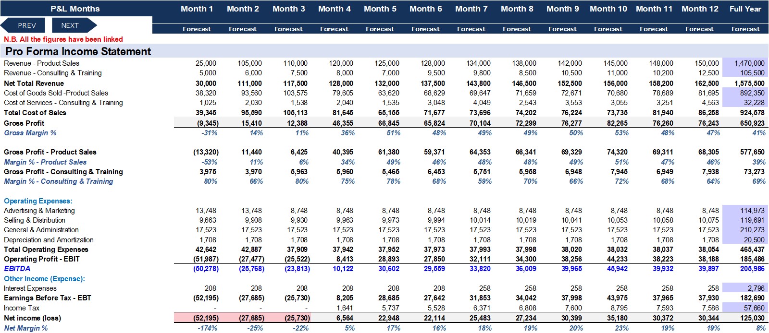This screenshot has width=769, height=333.
Task: Select the Revenue - Product Sales row label
Action: (x=41, y=63)
